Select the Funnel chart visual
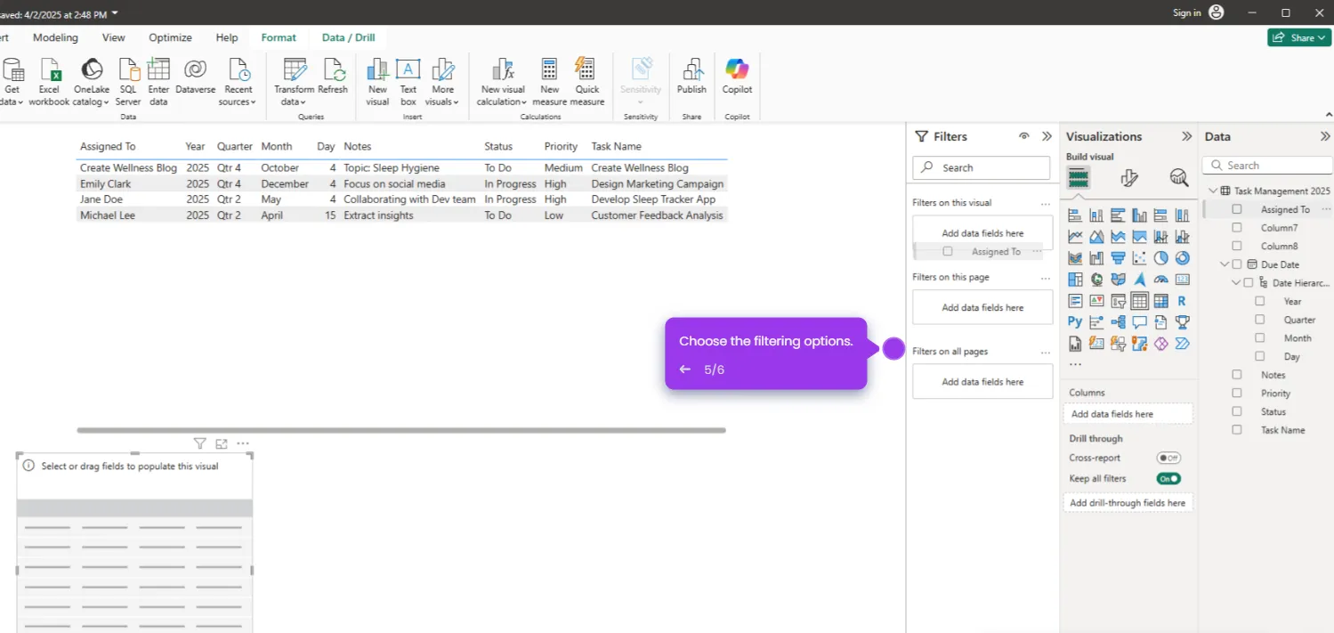 (x=1118, y=258)
